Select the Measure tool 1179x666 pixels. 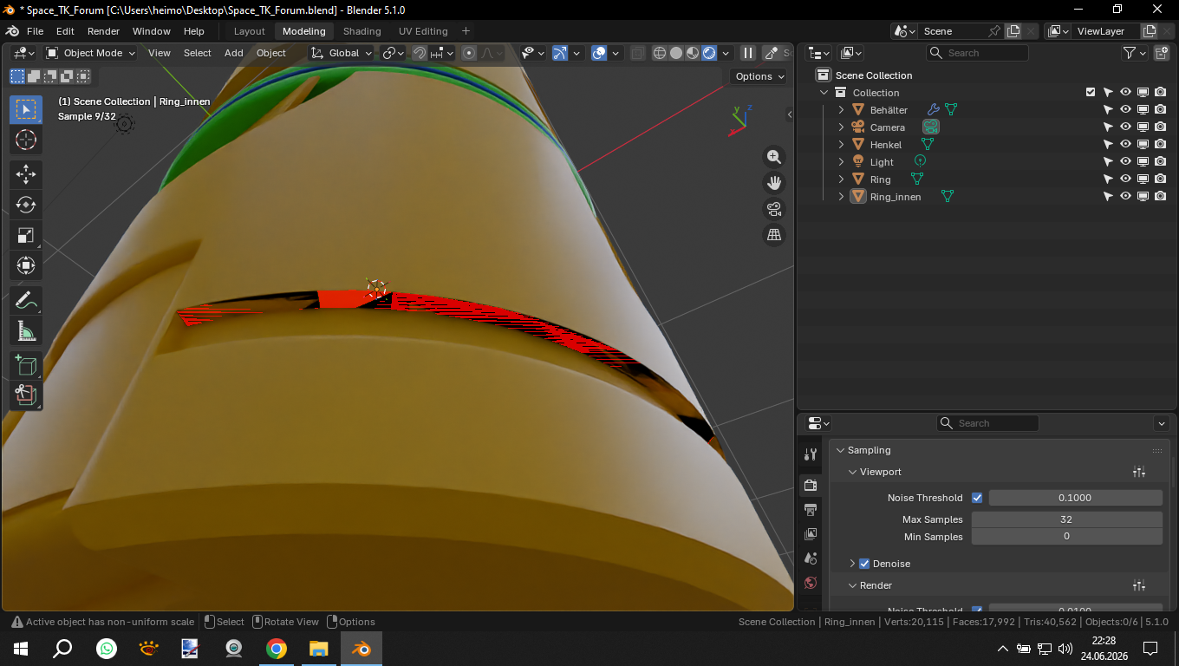tap(26, 331)
